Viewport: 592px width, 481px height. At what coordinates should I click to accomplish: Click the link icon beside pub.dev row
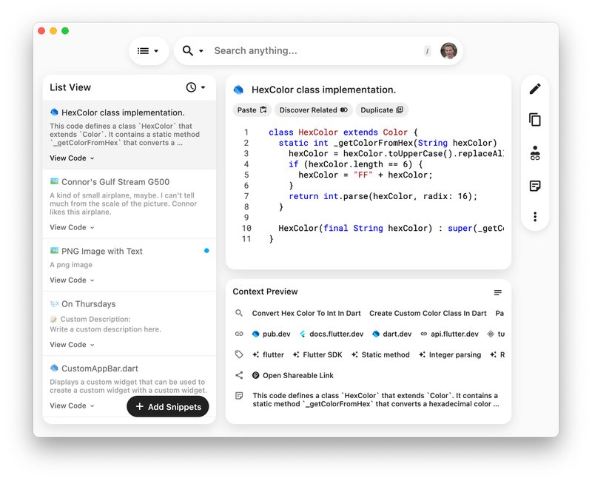pyautogui.click(x=238, y=334)
